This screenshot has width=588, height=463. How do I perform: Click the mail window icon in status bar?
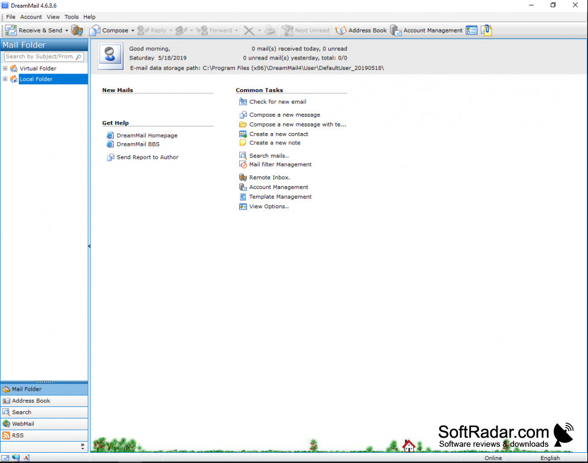5,458
